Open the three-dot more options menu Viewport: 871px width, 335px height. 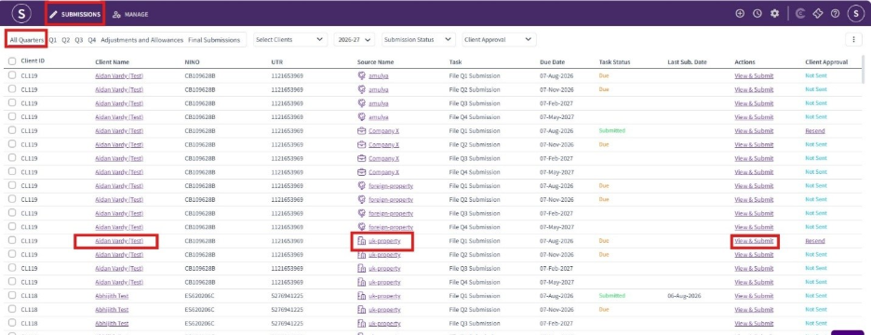852,39
